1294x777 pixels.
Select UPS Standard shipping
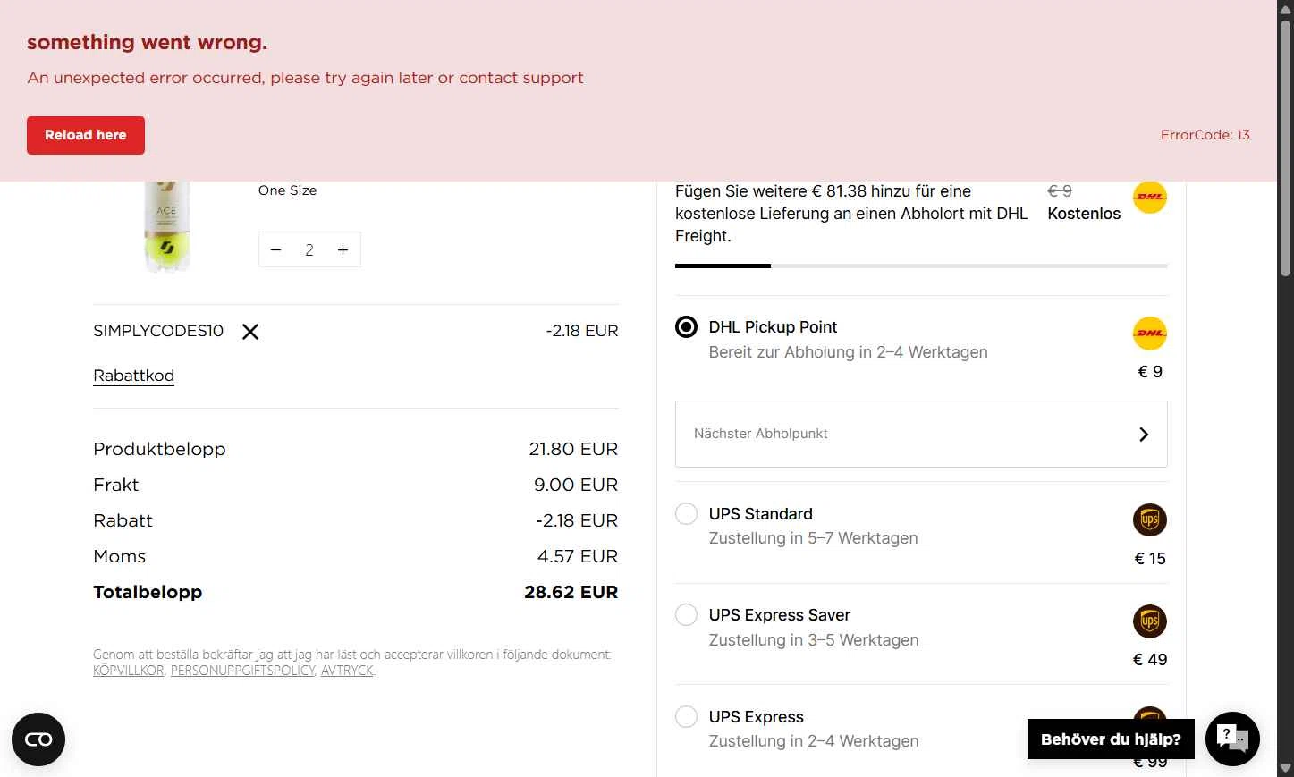pos(686,514)
